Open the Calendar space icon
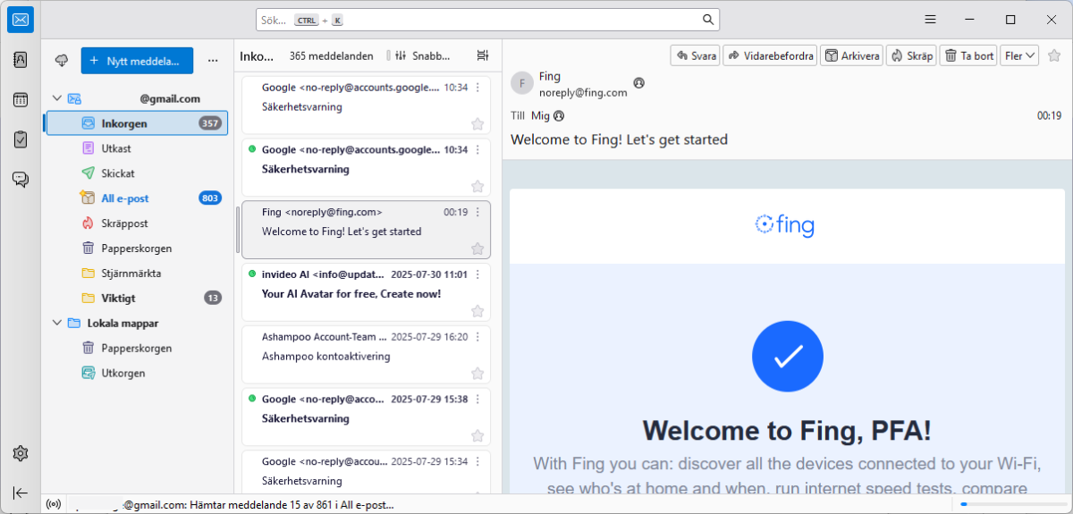This screenshot has width=1073, height=514. tap(21, 100)
